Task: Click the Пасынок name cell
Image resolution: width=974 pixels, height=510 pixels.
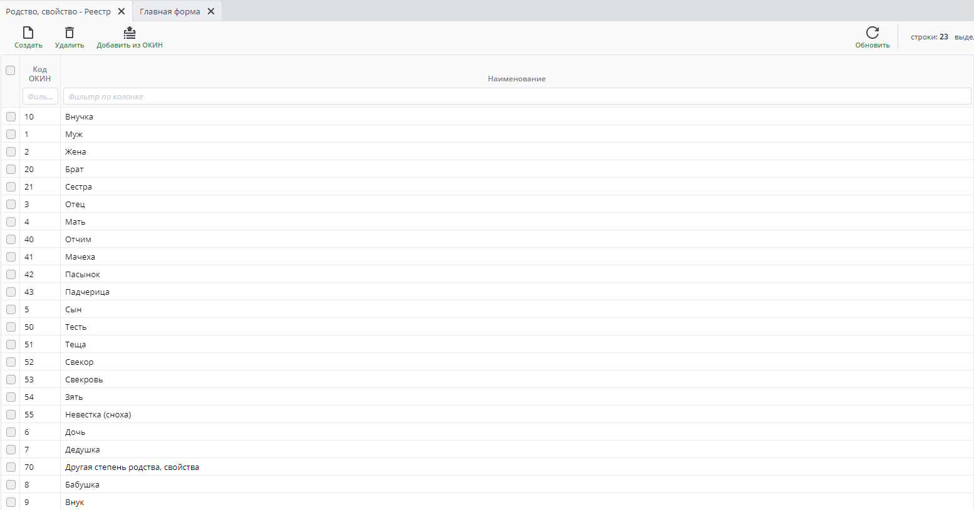Action: [x=517, y=274]
